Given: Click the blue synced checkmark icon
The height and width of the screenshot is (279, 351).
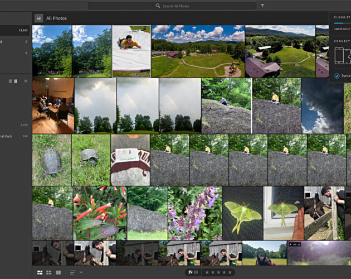Looking at the screenshot, I should [337, 76].
